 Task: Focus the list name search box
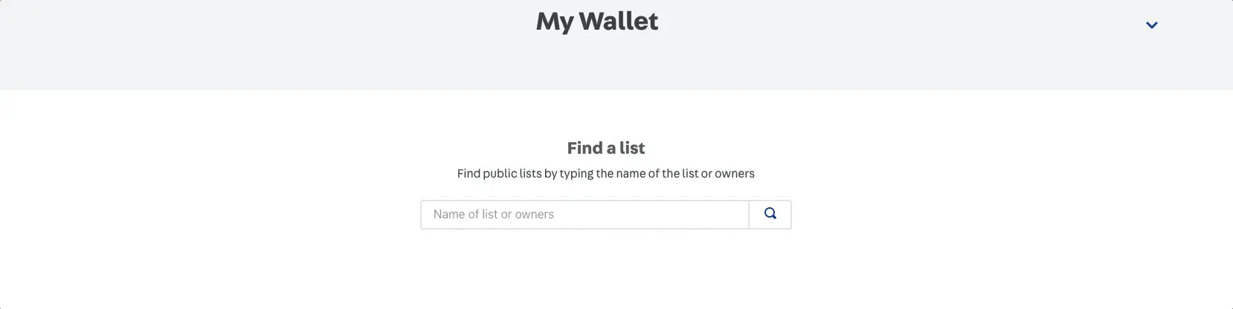tap(585, 215)
